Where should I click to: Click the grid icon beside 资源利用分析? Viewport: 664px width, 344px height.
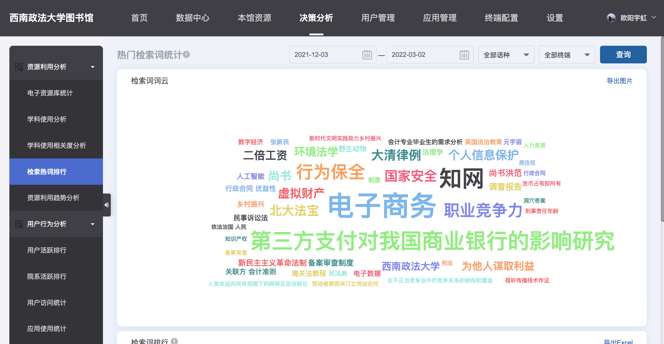[19, 67]
